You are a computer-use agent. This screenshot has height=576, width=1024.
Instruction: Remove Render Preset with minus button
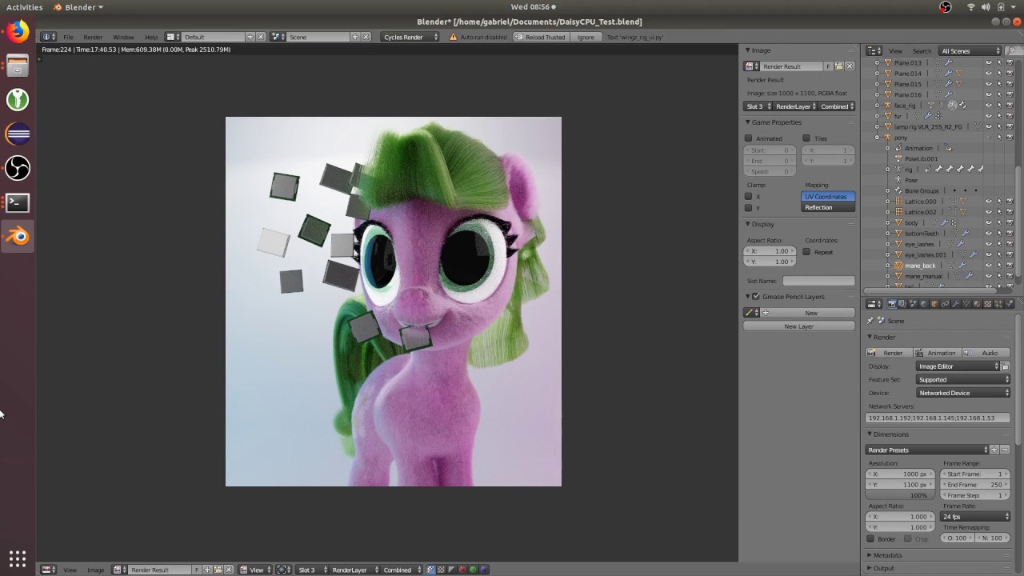pos(1005,450)
